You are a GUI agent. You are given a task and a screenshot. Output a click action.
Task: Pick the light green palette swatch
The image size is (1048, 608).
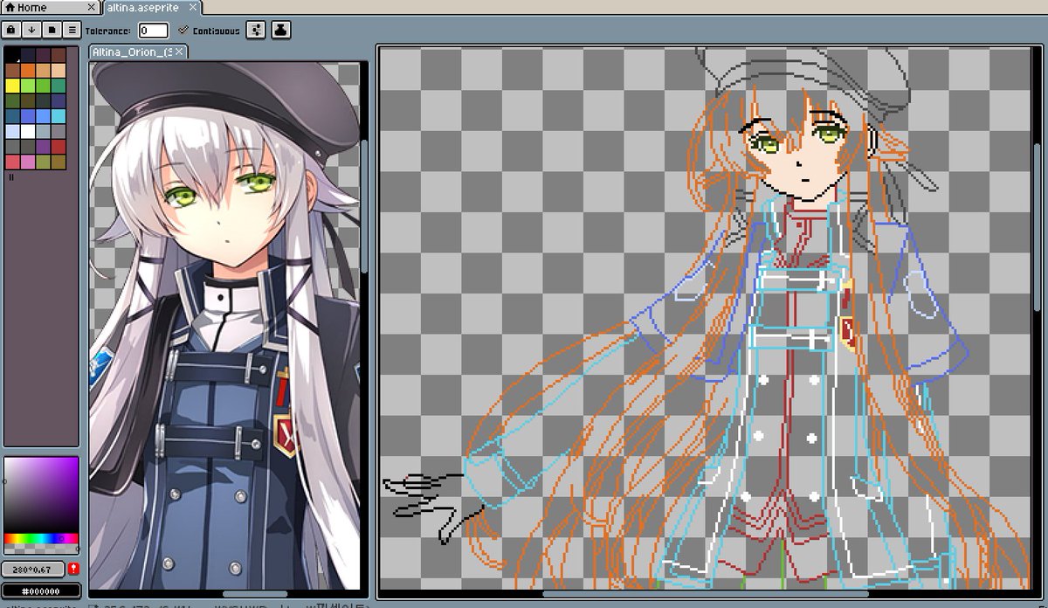28,86
